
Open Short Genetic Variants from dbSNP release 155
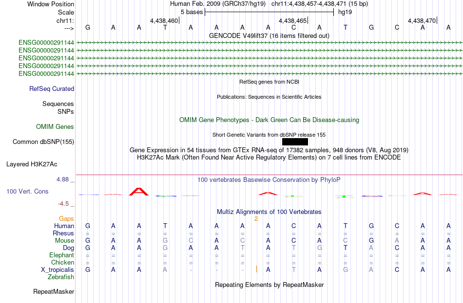269,135
